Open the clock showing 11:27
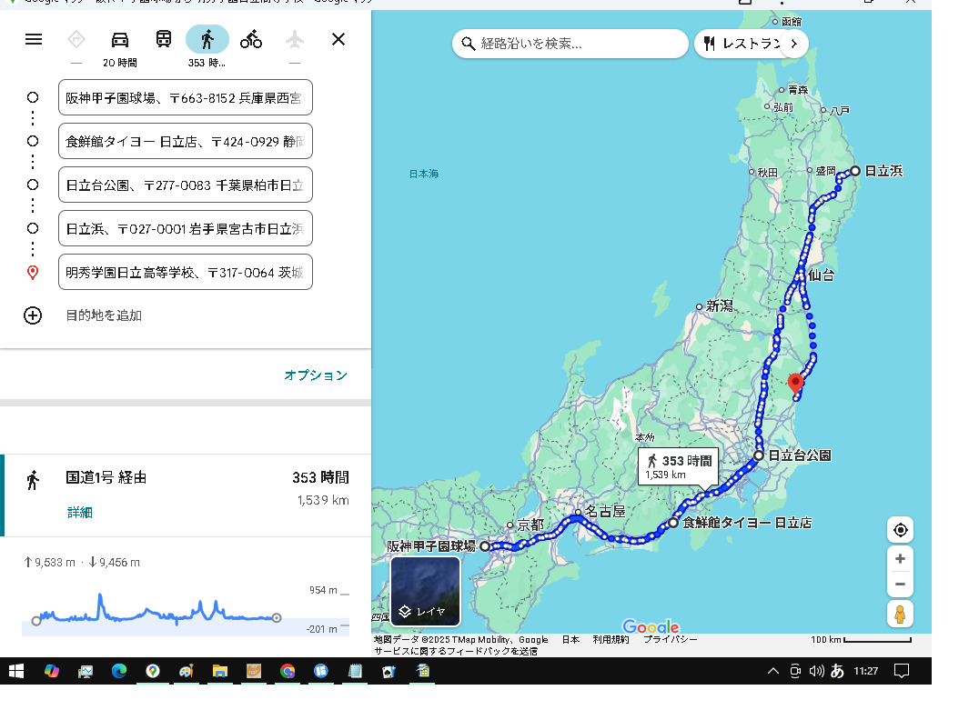 [x=866, y=671]
